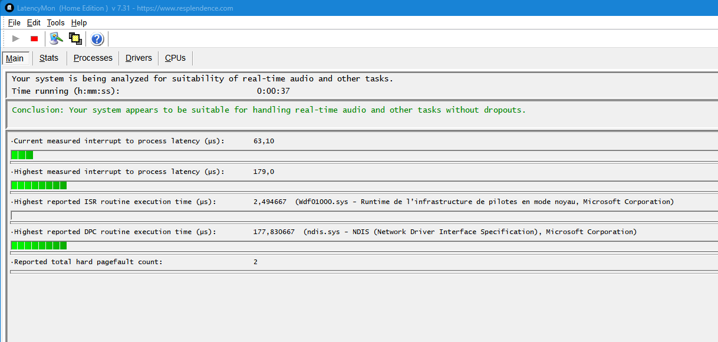718x342 pixels.
Task: Select the Main tab
Action: click(x=15, y=58)
